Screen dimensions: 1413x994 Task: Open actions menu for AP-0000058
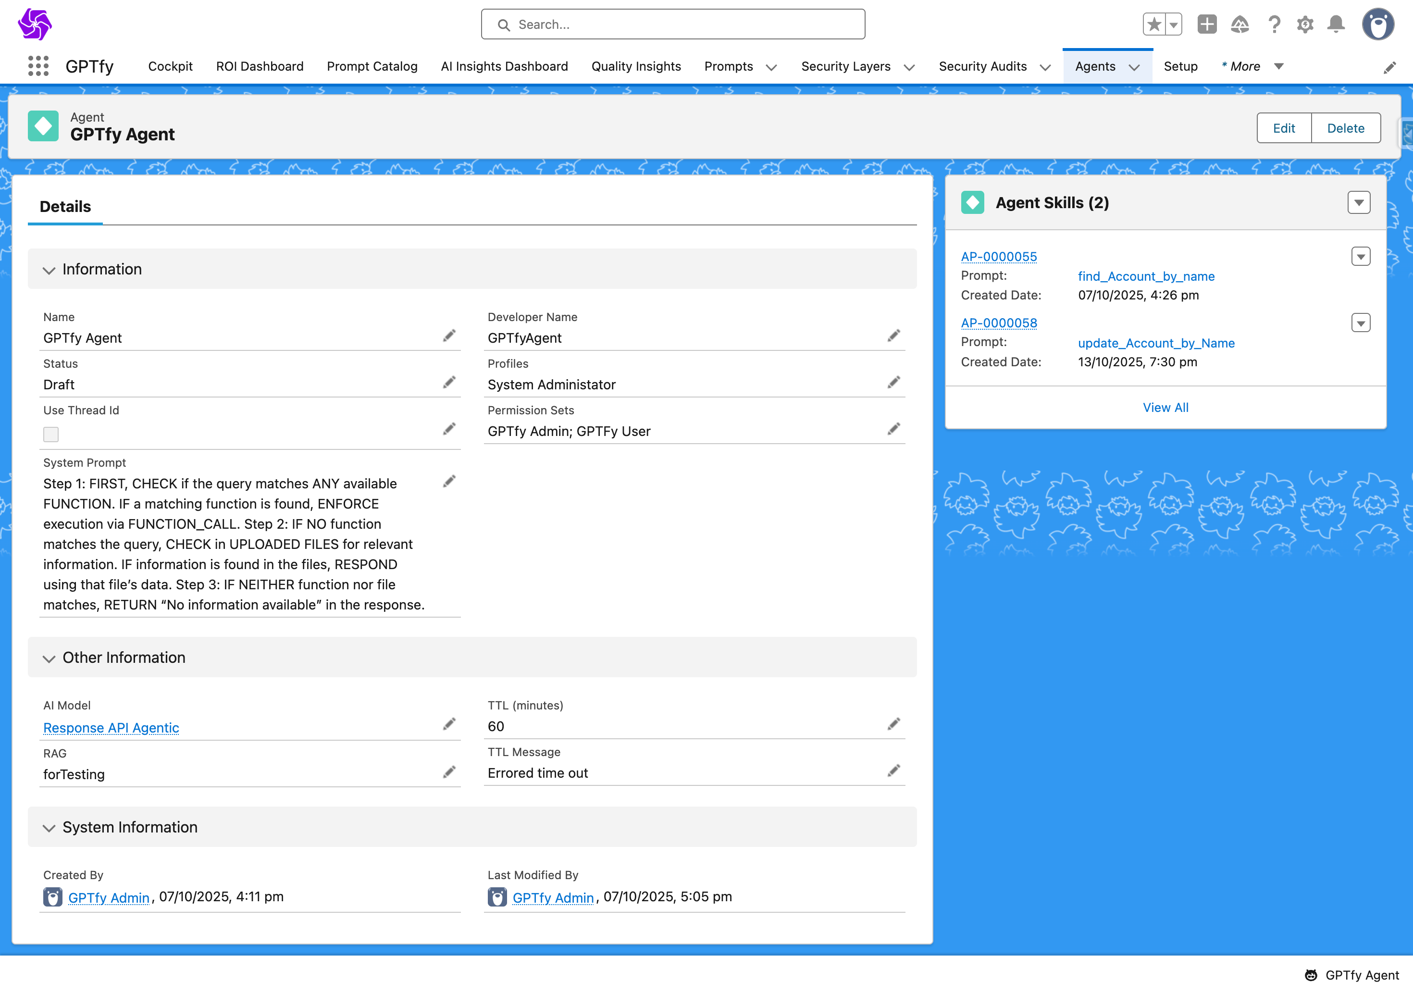(x=1360, y=323)
